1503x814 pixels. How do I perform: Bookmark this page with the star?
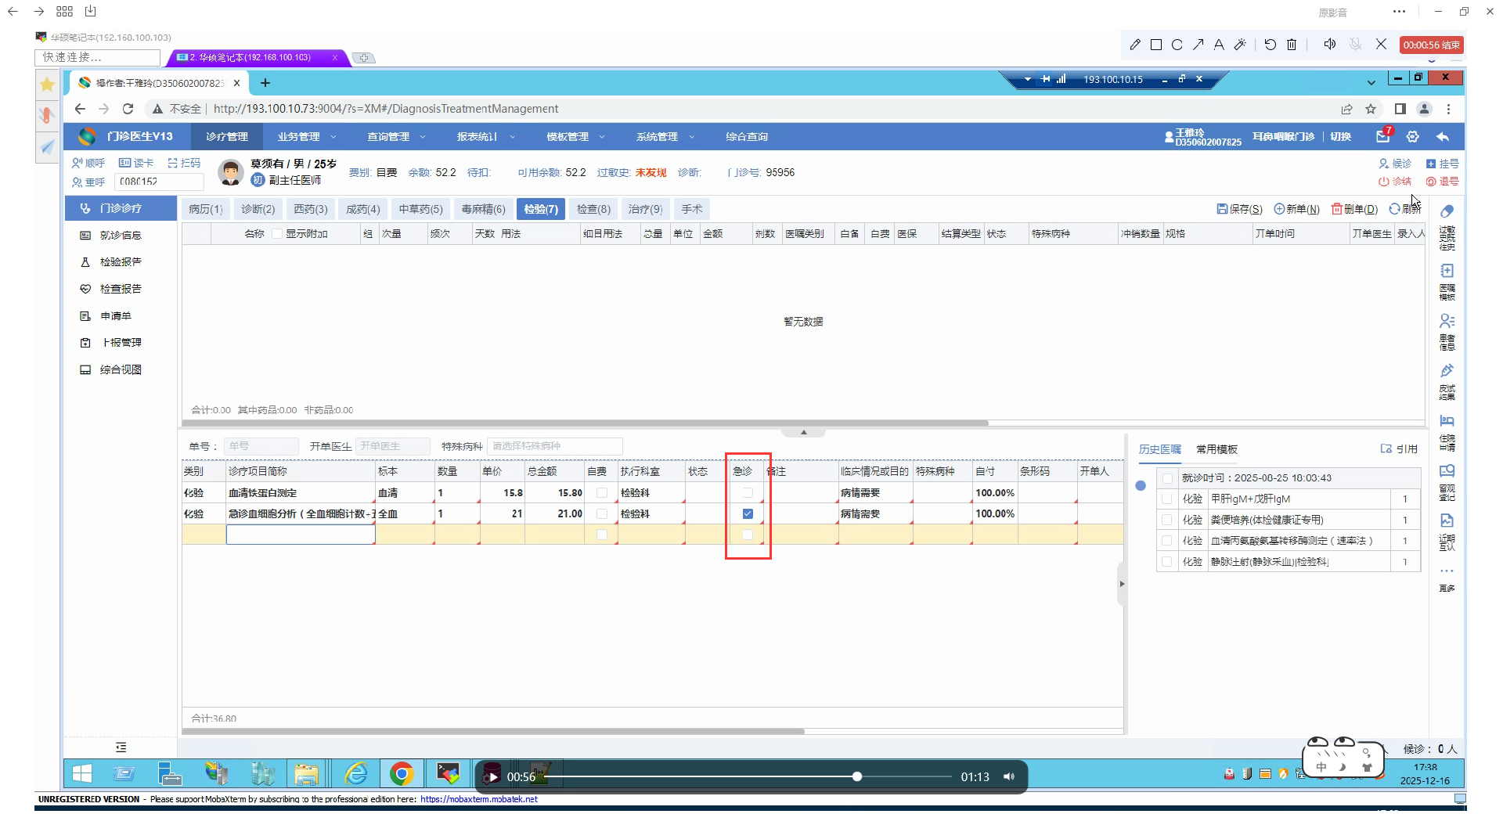click(1371, 109)
